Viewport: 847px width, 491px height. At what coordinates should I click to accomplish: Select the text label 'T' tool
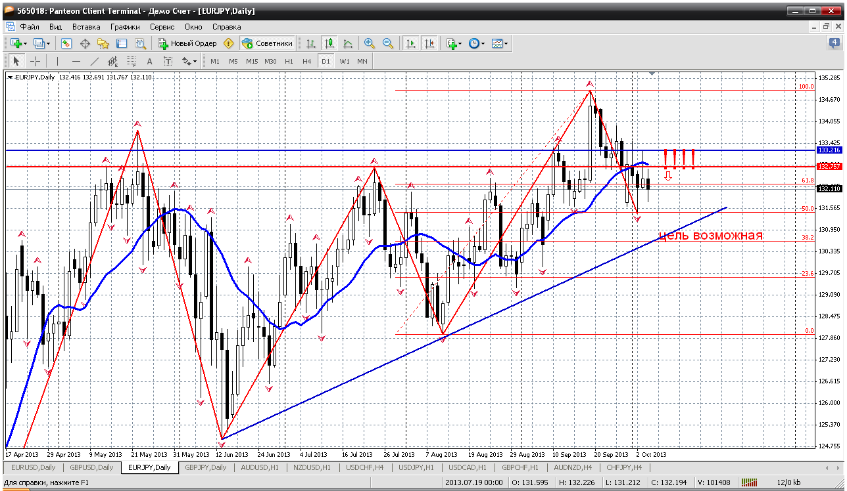168,61
